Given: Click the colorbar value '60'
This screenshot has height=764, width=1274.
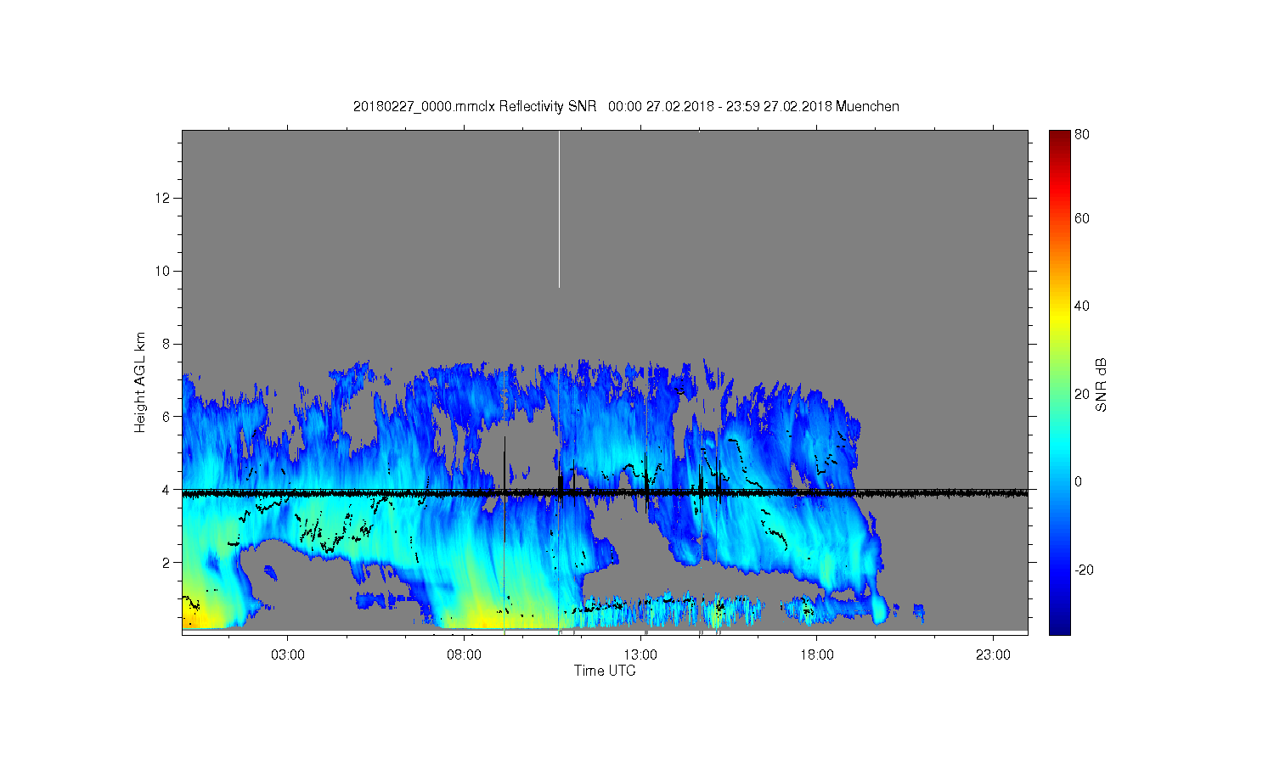Looking at the screenshot, I should [1082, 219].
